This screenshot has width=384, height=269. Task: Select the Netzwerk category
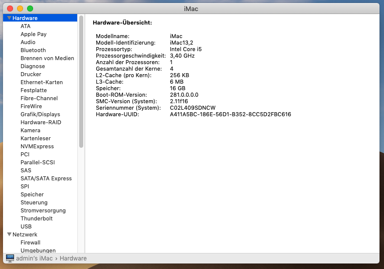pyautogui.click(x=25, y=234)
